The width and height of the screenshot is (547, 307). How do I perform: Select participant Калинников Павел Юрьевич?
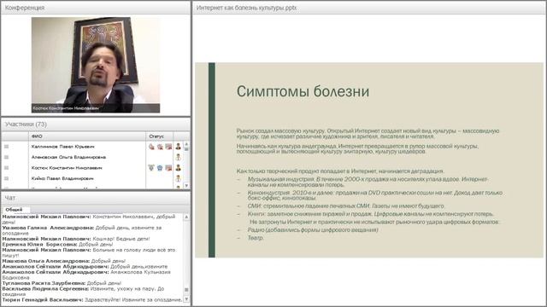point(62,147)
